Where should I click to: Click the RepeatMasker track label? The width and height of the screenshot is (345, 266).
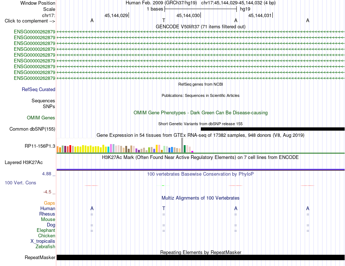pos(40,257)
